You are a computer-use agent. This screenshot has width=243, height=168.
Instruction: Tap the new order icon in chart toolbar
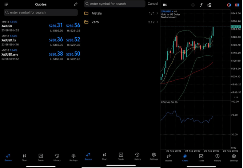tap(237, 5)
